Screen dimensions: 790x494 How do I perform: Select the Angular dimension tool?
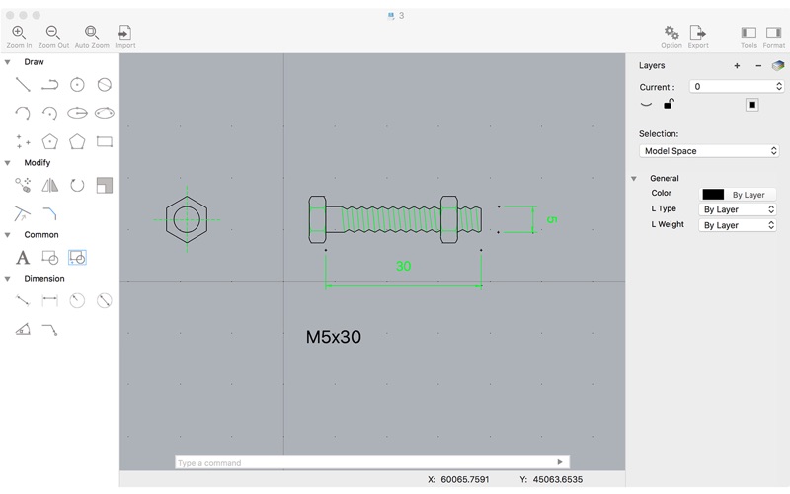click(23, 330)
